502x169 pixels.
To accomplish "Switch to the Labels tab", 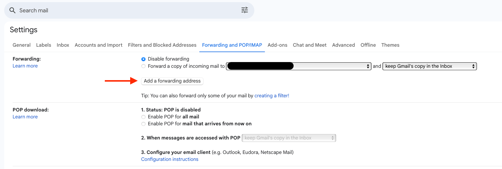I will coord(43,45).
